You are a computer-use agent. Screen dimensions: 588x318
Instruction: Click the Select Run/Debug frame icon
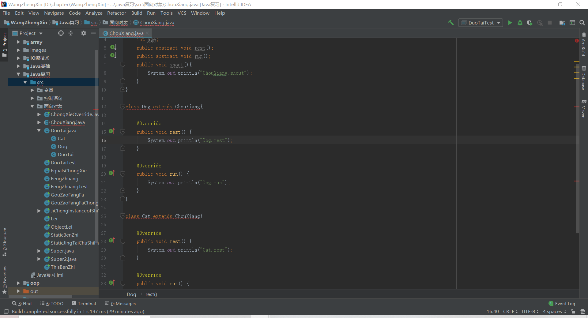(x=572, y=23)
